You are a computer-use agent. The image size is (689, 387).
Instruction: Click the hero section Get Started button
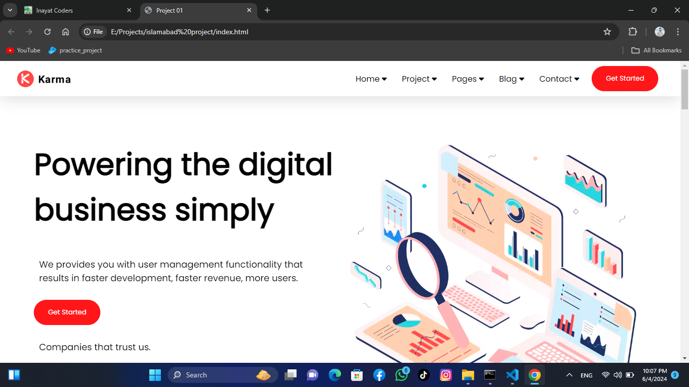pyautogui.click(x=67, y=312)
